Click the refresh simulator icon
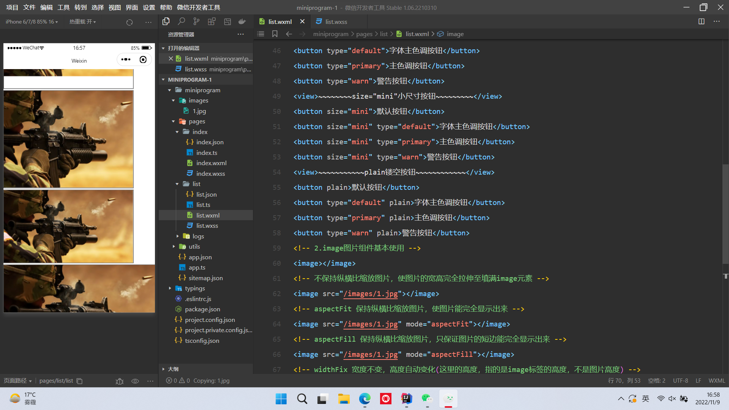729x410 pixels. (129, 22)
